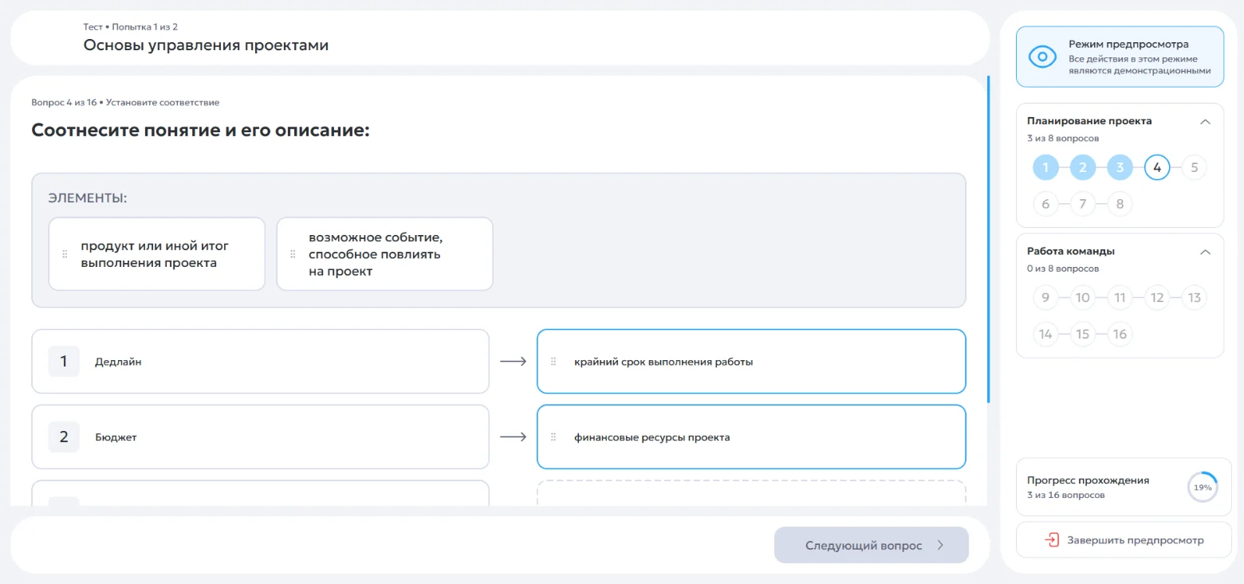The image size is (1244, 584).
Task: Click the exit icon in 'Завершить предпросмотр'
Action: coord(1052,540)
